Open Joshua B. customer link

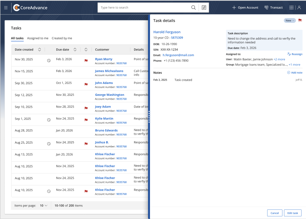pos(102,142)
